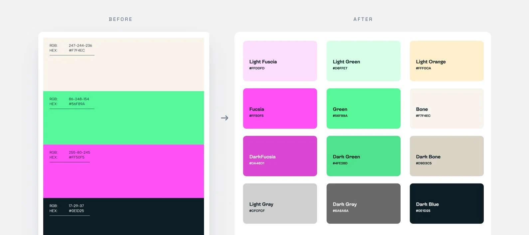
Task: Click the AFTER heading label
Action: click(x=363, y=19)
